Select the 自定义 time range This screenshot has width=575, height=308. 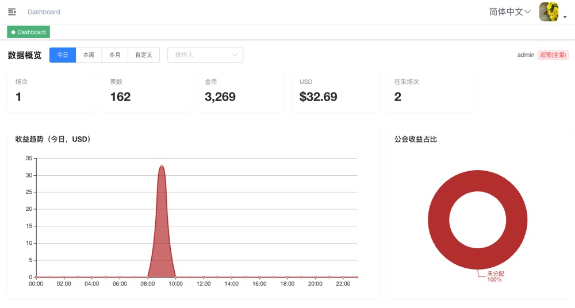pos(144,55)
